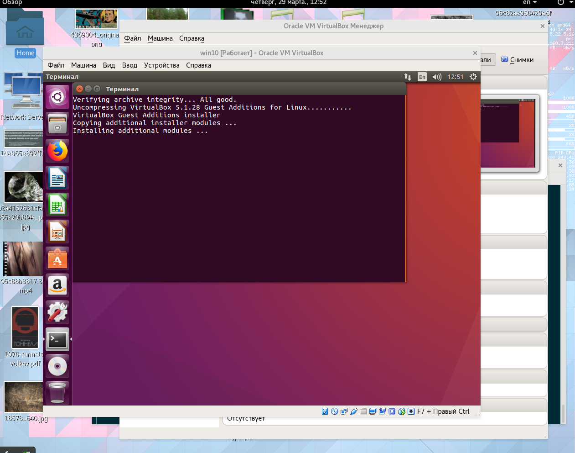The height and width of the screenshot is (453, 575).
Task: Open the Файл menu in VM window
Action: (x=56, y=65)
